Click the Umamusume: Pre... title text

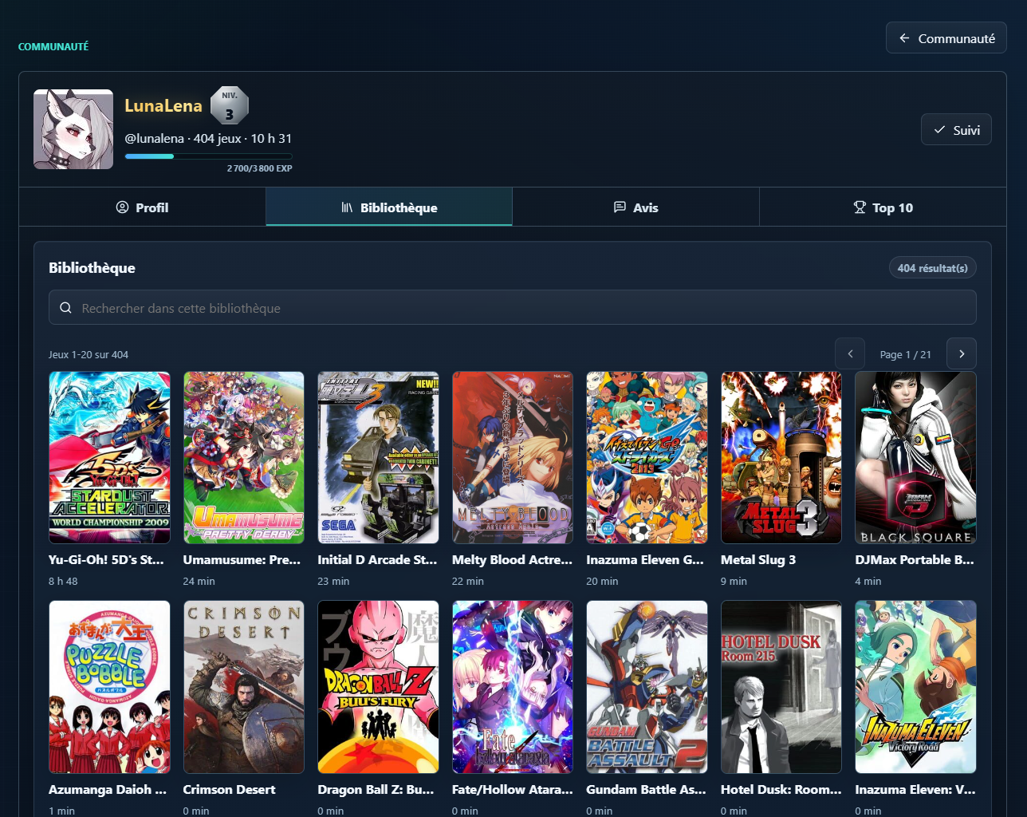(242, 559)
